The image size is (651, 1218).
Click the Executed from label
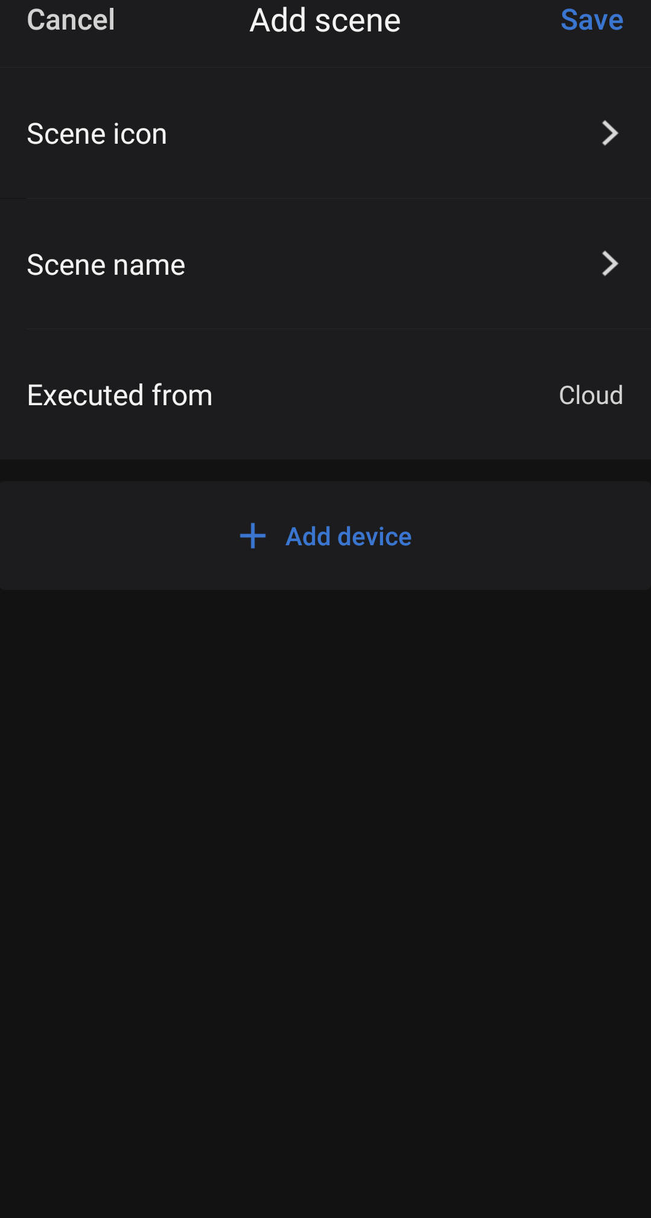(120, 396)
